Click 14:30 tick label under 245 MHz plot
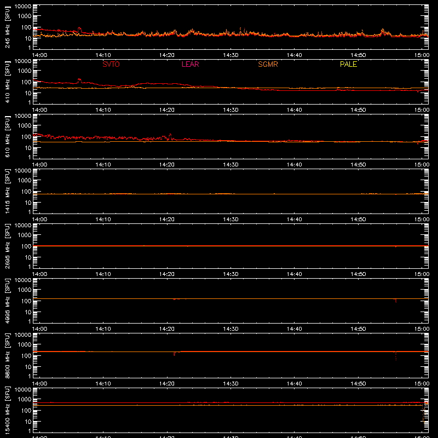438x438 pixels. (x=230, y=55)
